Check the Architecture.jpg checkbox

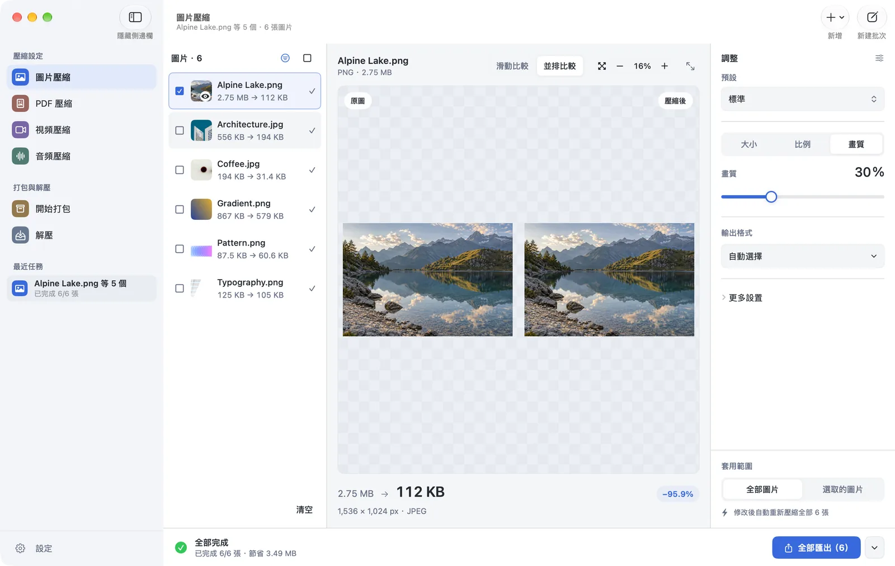point(180,130)
